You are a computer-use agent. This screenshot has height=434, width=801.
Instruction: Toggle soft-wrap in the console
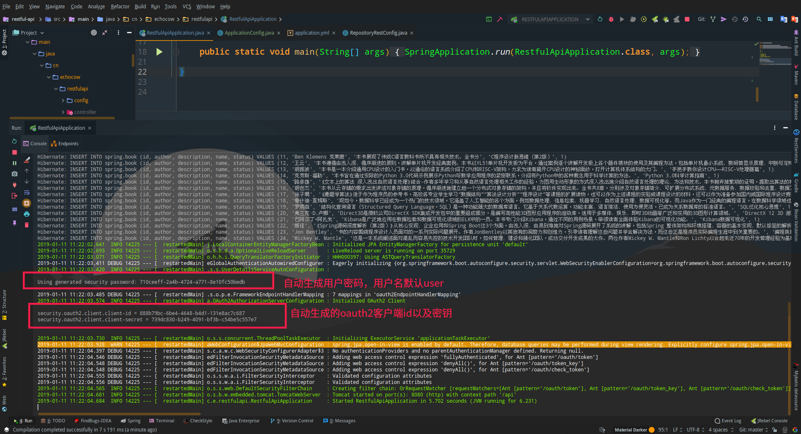point(27,192)
